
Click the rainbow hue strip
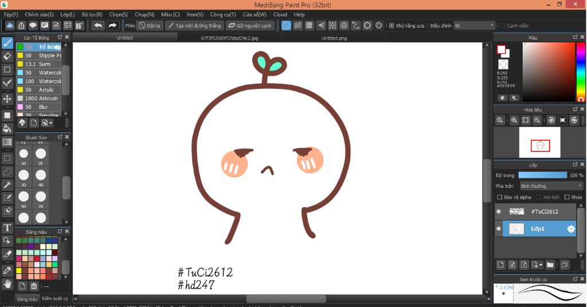[581, 71]
